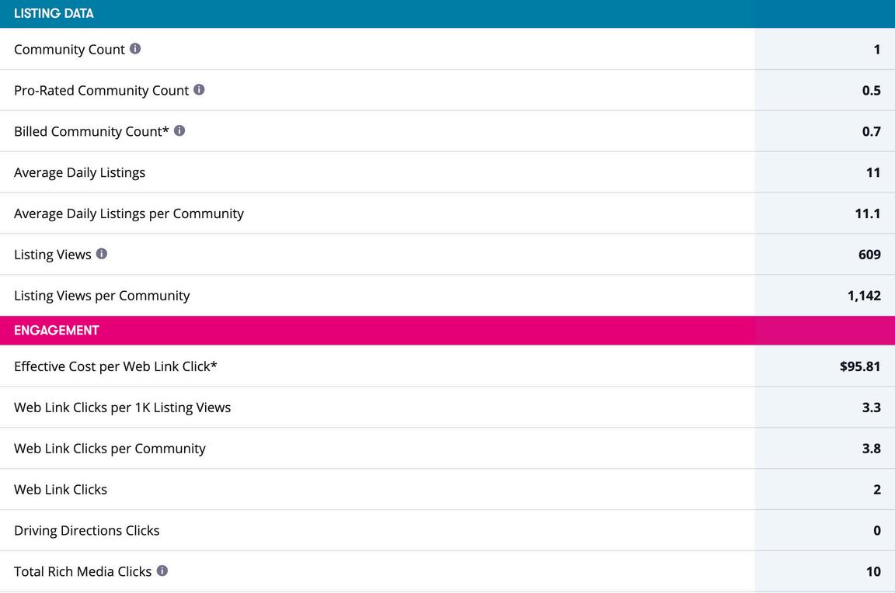
Task: Select Average Daily Listings per Community label
Action: coord(129,213)
